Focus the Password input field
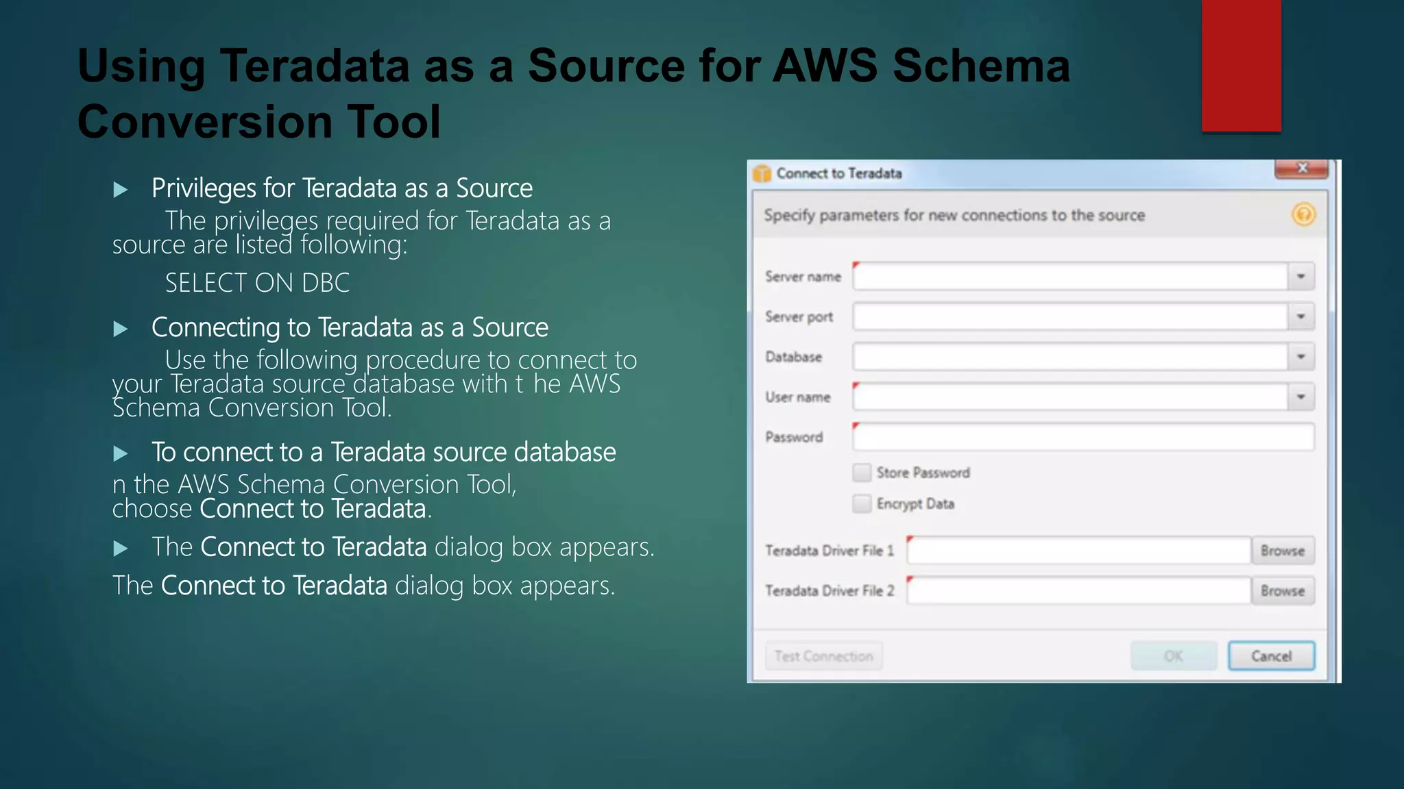 tap(1083, 437)
